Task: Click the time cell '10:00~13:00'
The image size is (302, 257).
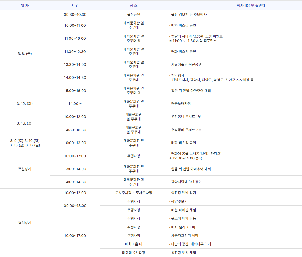Action: [75, 143]
